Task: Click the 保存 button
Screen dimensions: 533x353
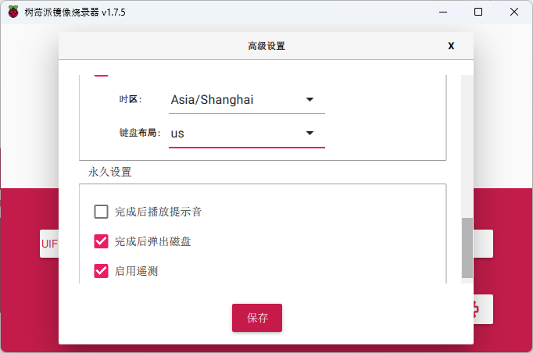Action: (257, 318)
